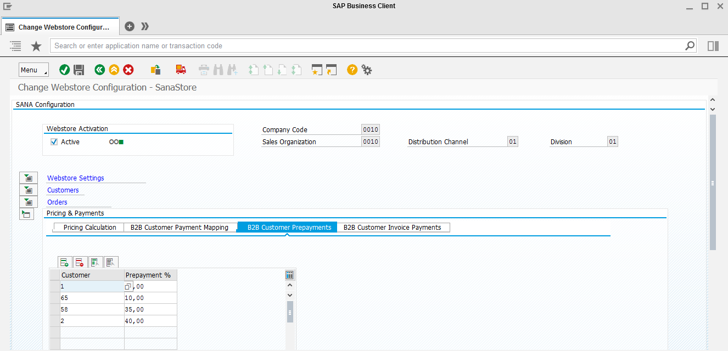Go to last page icon
The image size is (728, 351).
coord(296,70)
